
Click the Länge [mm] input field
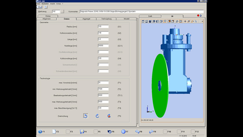103,39
